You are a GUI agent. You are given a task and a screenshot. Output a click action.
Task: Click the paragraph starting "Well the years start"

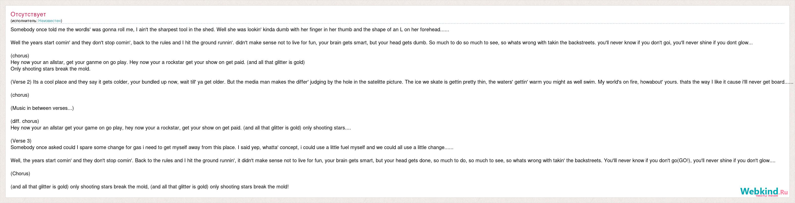click(381, 43)
